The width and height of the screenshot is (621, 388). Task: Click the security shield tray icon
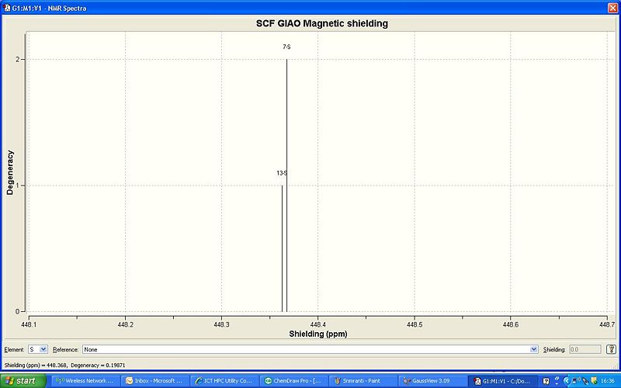pyautogui.click(x=595, y=381)
